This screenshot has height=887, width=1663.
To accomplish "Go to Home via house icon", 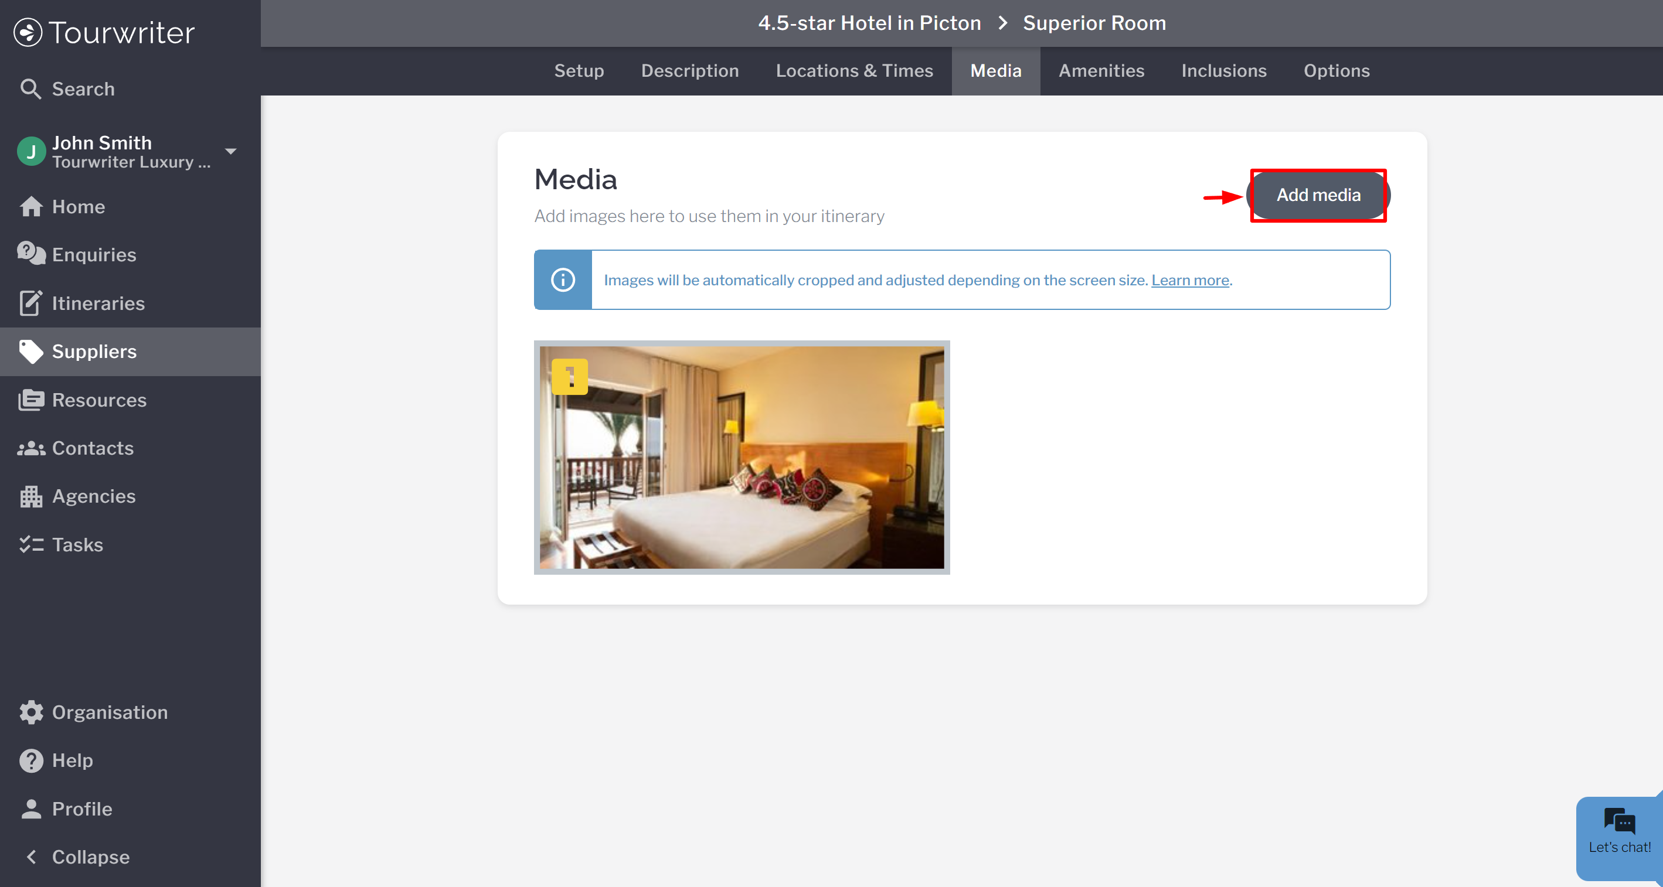I will click(x=30, y=206).
